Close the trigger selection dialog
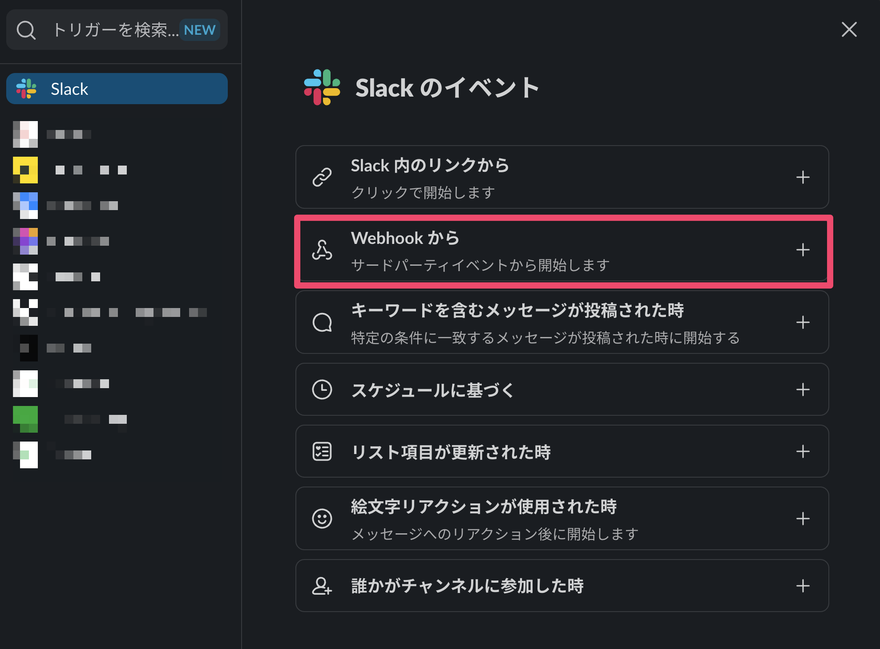 [x=849, y=30]
